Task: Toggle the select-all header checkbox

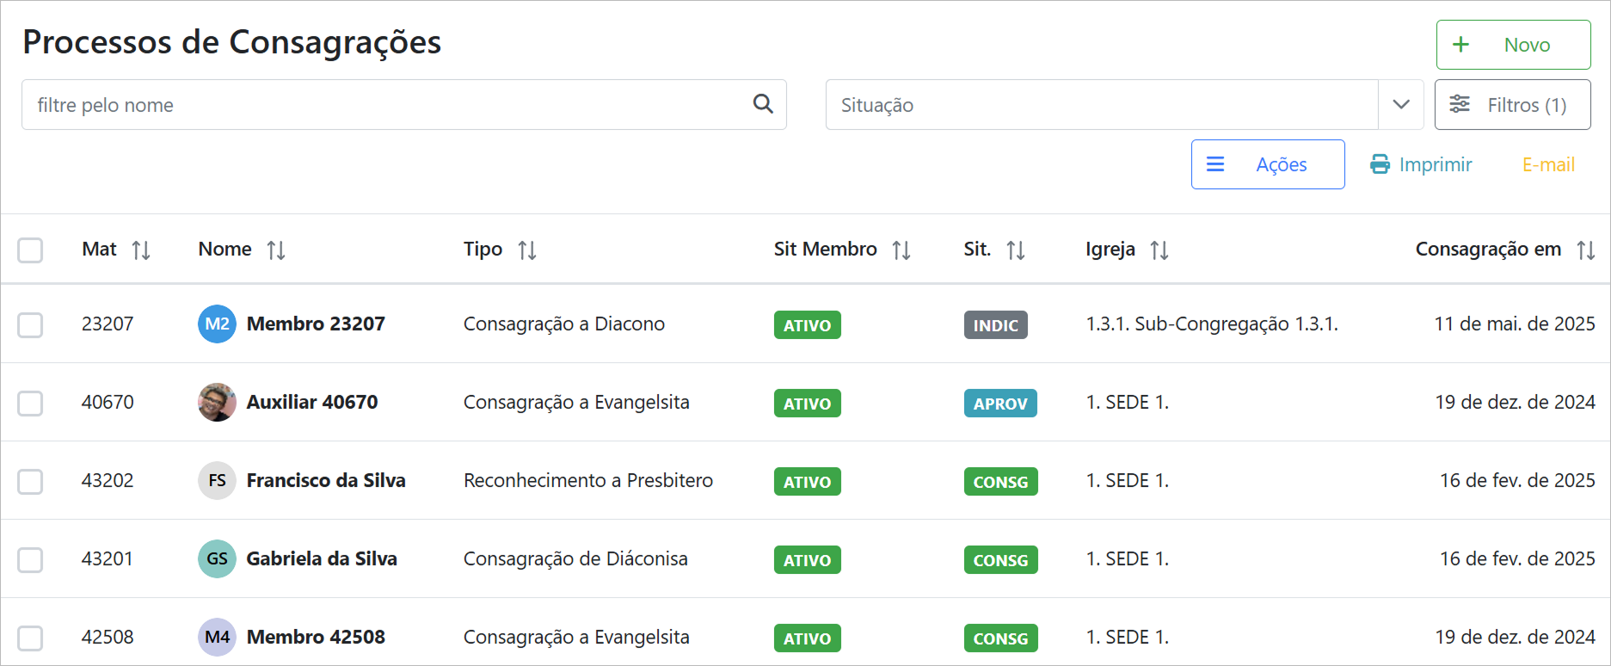Action: click(30, 250)
